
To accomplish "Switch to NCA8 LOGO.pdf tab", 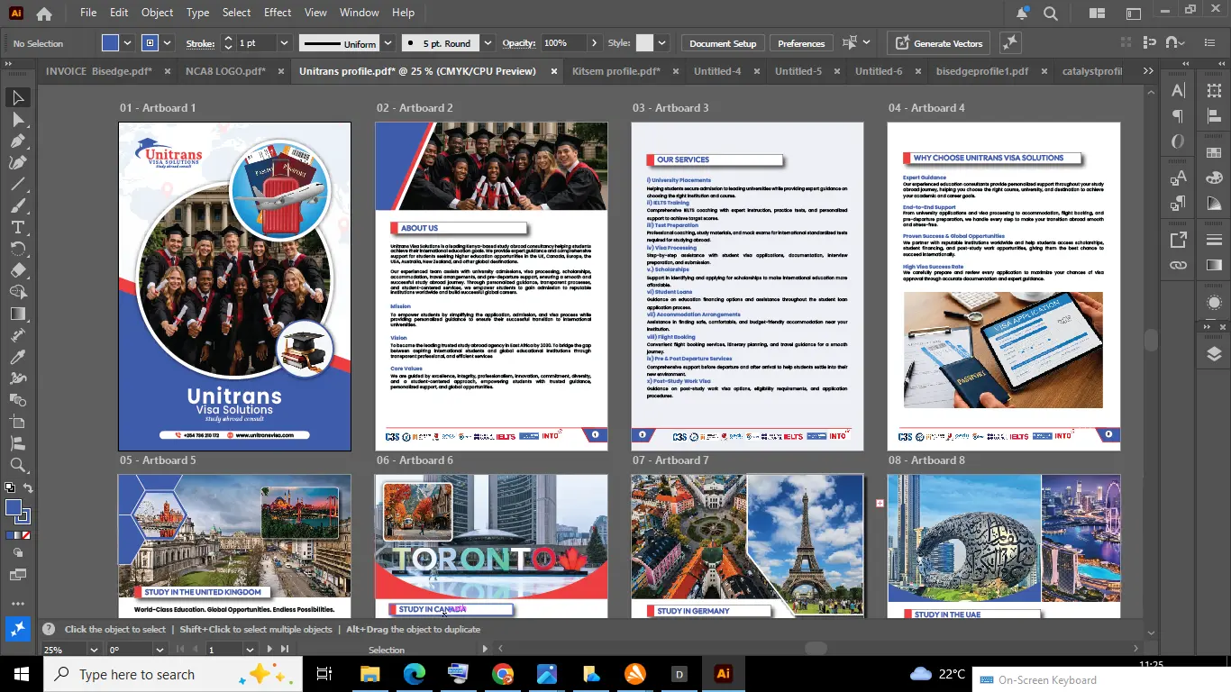I will [x=225, y=71].
